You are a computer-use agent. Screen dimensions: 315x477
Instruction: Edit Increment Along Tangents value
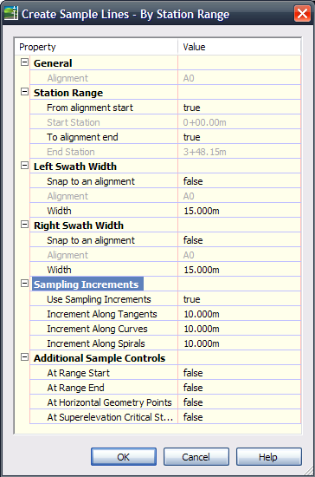pyautogui.click(x=239, y=314)
